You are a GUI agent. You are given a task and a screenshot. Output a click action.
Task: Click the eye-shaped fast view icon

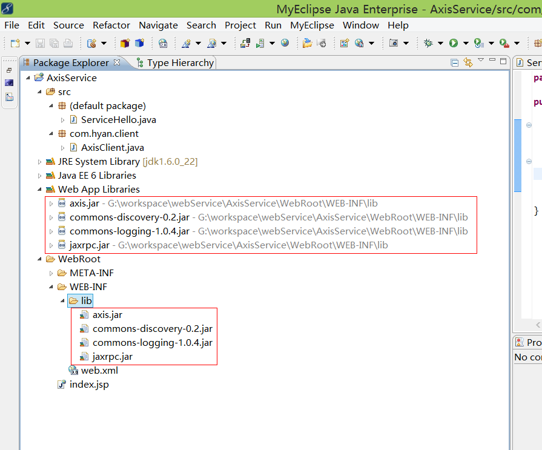(9, 83)
